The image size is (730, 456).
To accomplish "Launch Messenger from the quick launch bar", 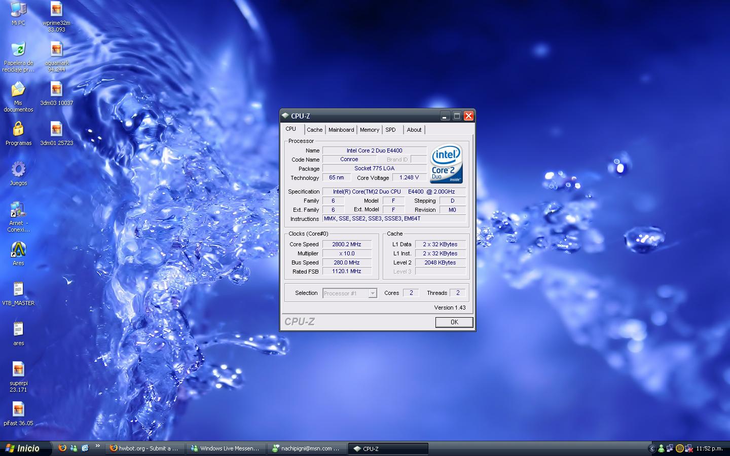I will click(74, 448).
